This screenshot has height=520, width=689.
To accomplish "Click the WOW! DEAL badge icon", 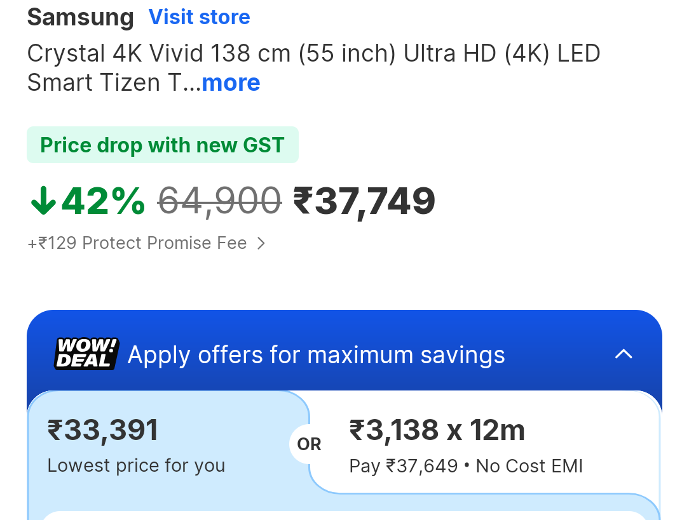I will [x=86, y=354].
